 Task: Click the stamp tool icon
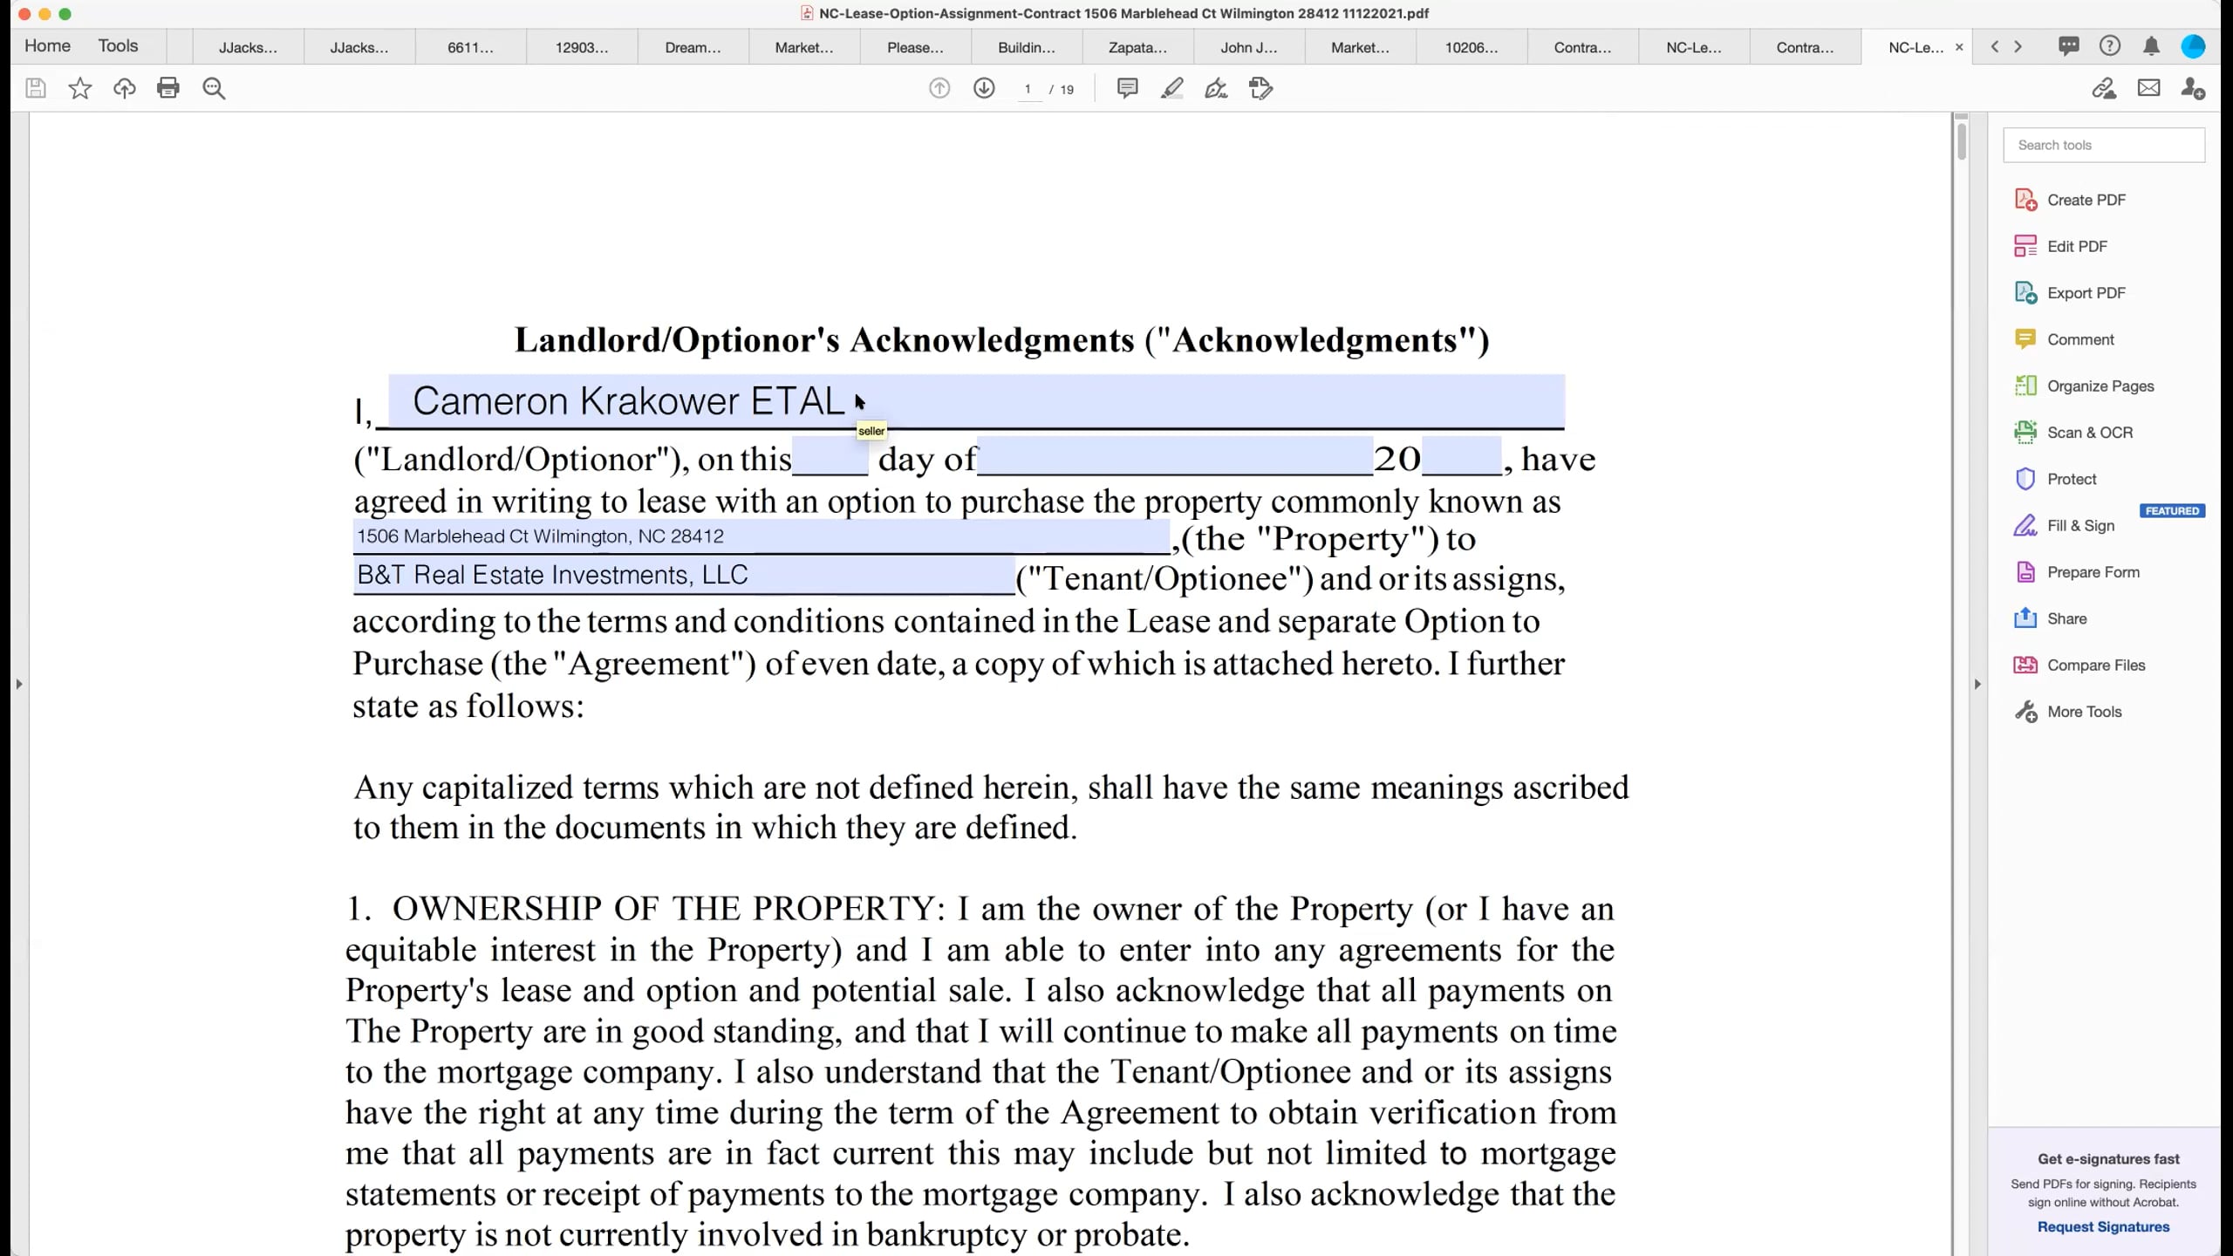coord(1261,88)
